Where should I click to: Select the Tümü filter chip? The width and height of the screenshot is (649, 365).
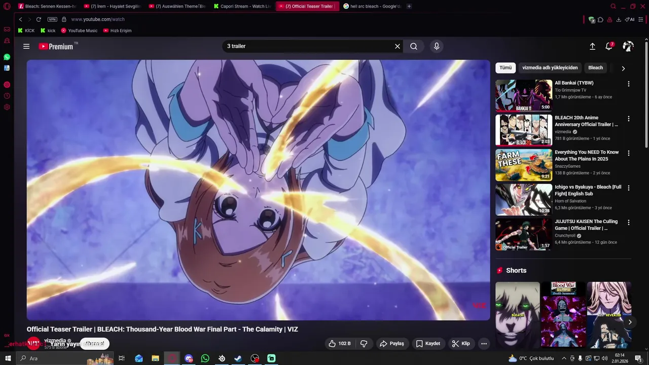click(x=506, y=67)
